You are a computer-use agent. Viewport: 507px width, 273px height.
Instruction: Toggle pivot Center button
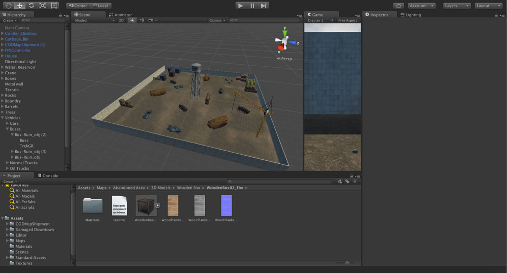[x=78, y=6]
